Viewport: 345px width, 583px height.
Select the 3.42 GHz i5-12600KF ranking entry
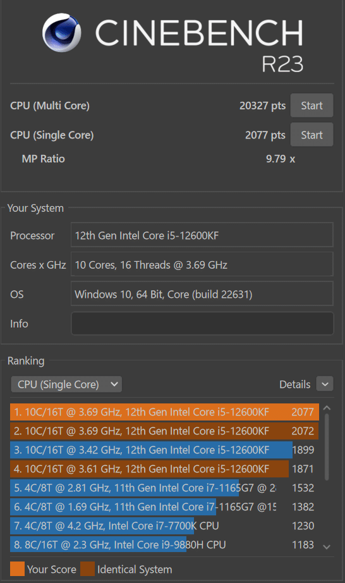[164, 450]
